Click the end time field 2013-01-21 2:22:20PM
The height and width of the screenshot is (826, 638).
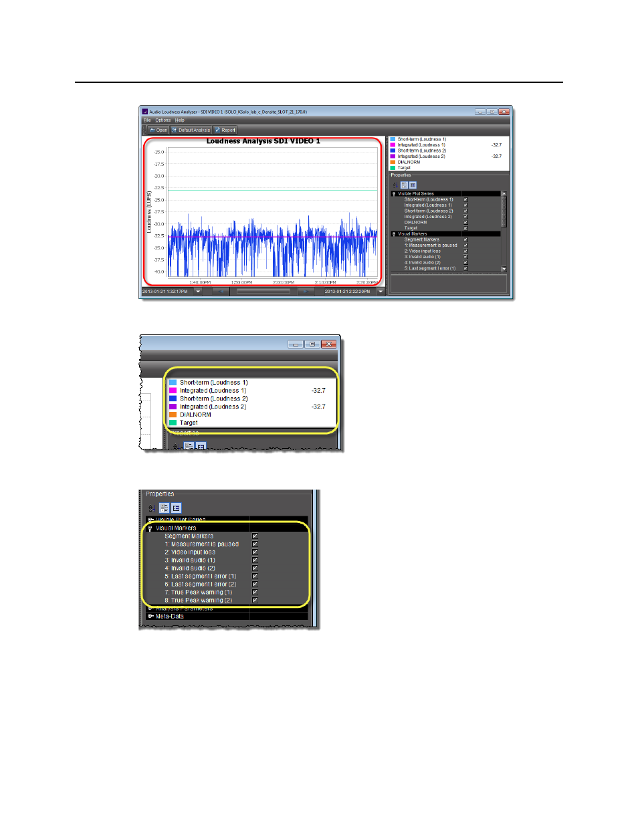click(x=349, y=292)
